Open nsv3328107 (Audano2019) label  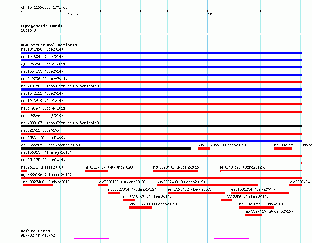click(147, 197)
